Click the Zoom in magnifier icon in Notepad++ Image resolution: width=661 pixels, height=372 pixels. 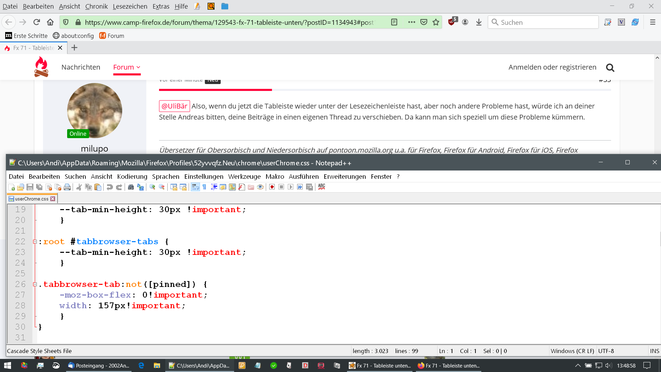click(x=152, y=187)
